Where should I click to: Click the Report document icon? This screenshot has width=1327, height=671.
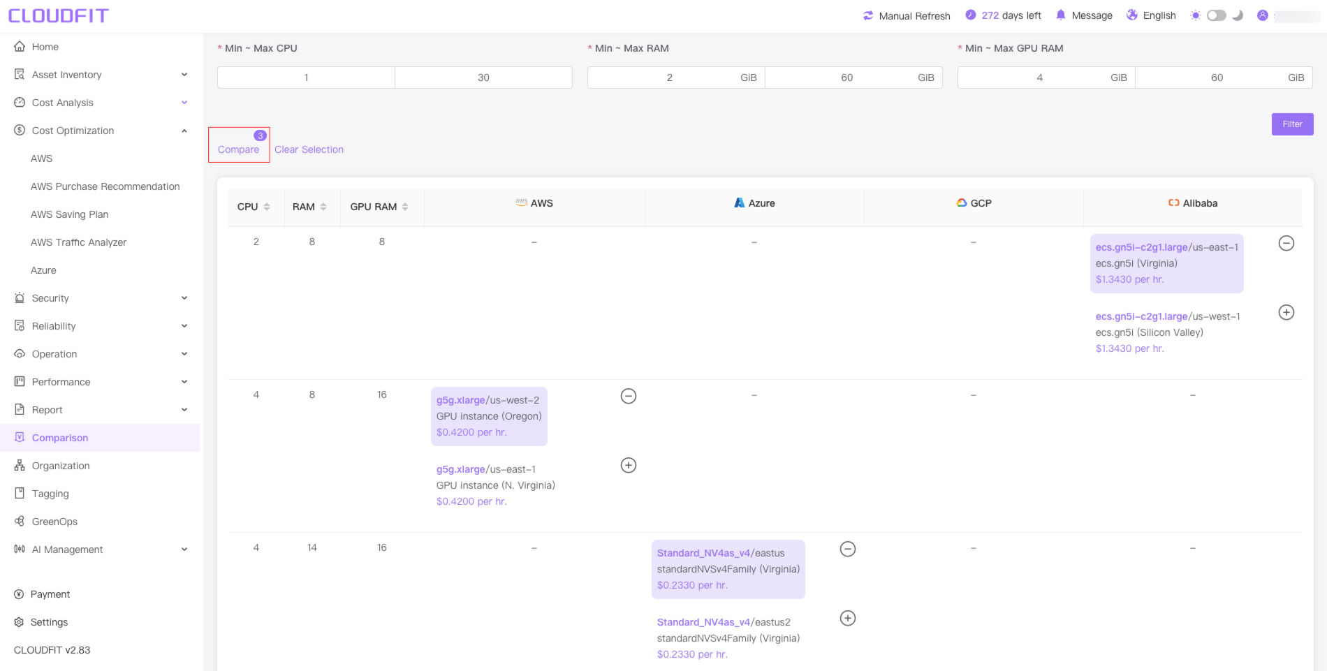tap(20, 409)
